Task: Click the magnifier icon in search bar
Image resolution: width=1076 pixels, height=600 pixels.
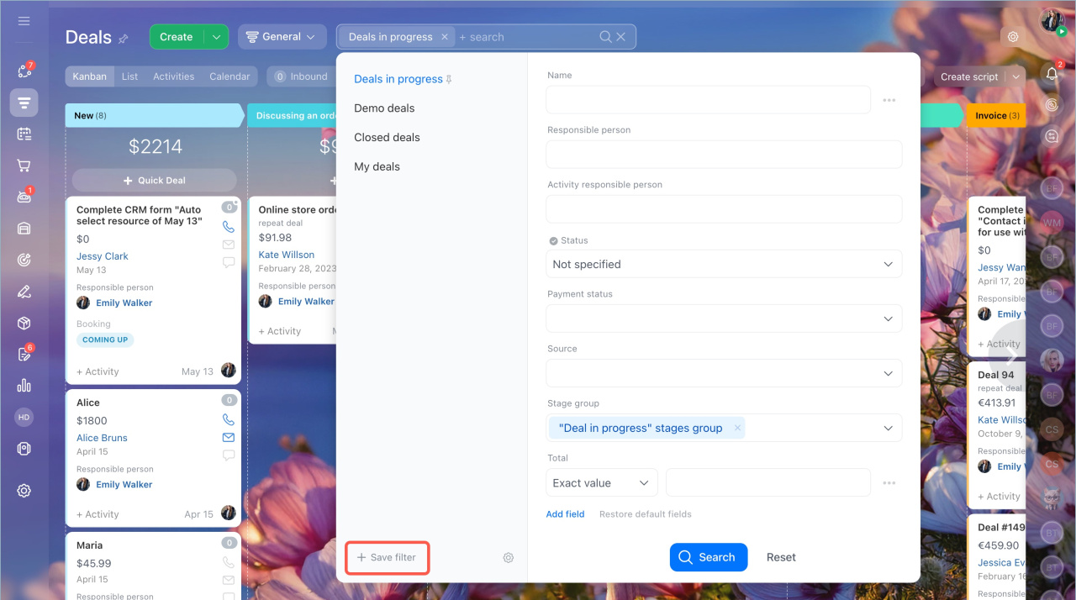Action: [605, 37]
